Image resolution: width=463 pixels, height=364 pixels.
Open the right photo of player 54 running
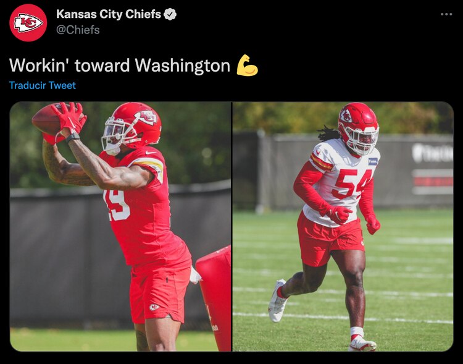coord(343,227)
